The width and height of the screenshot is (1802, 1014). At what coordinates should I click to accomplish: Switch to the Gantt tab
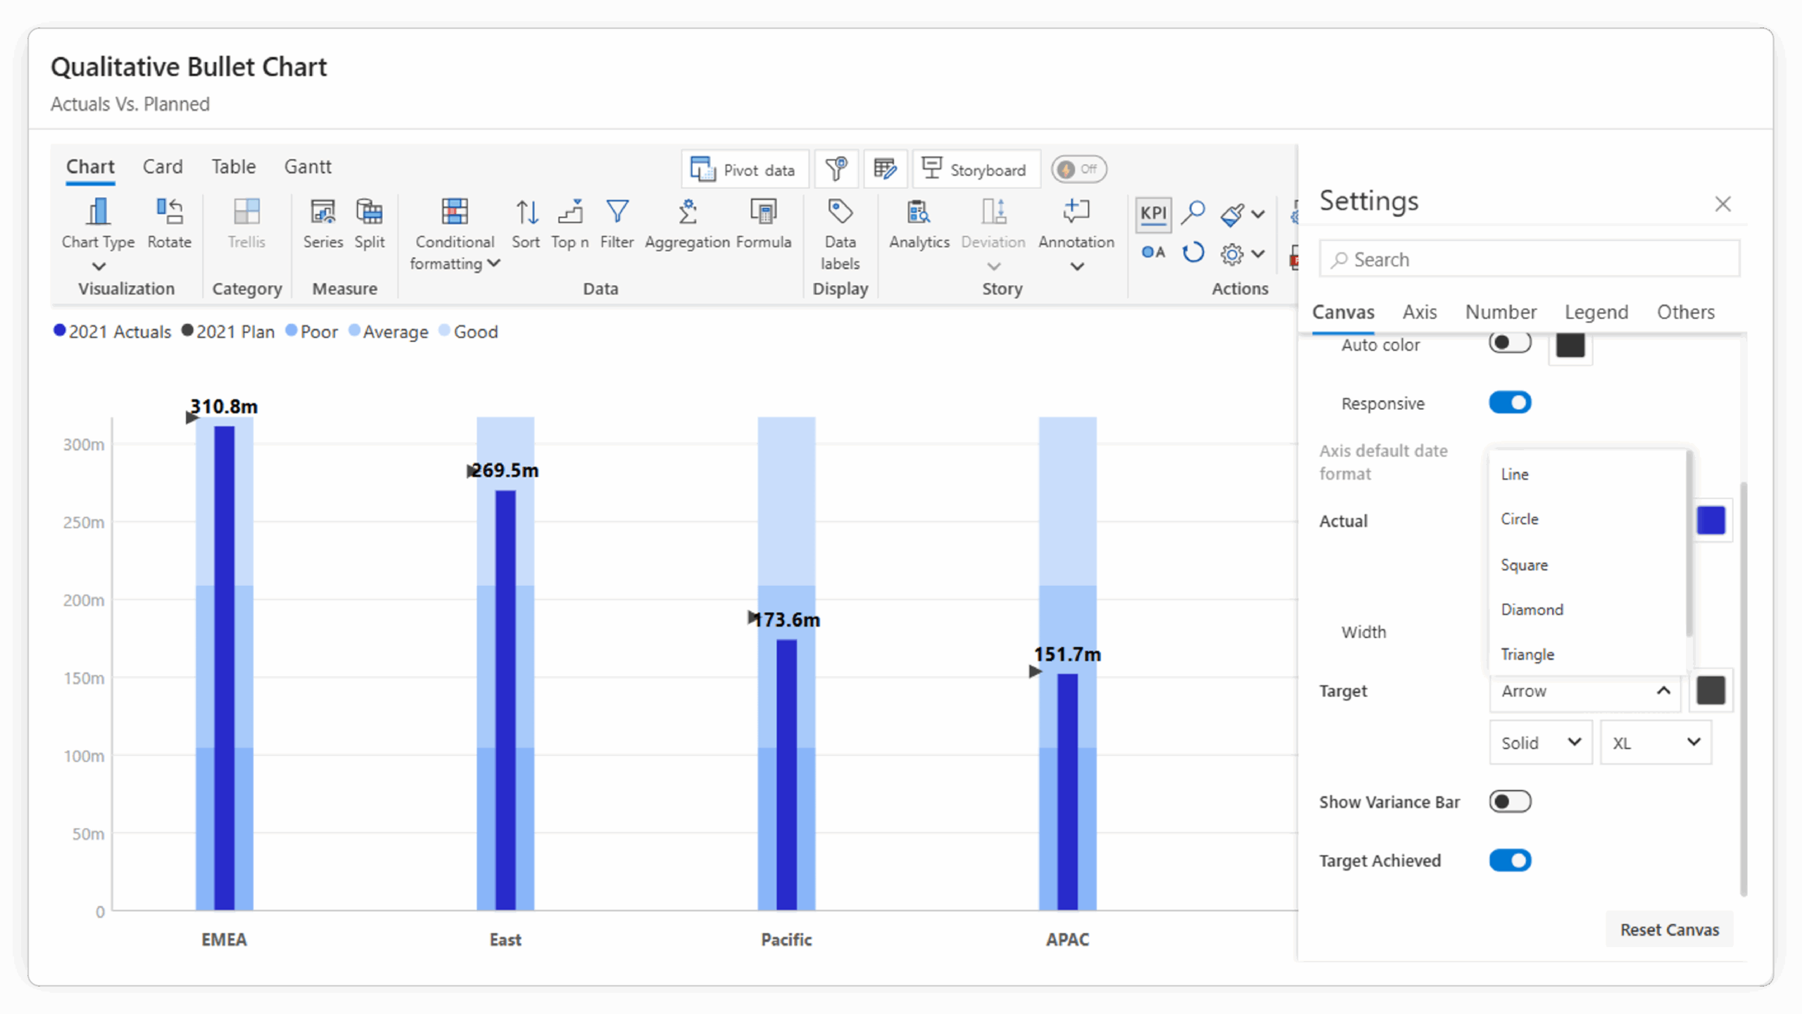pyautogui.click(x=308, y=167)
